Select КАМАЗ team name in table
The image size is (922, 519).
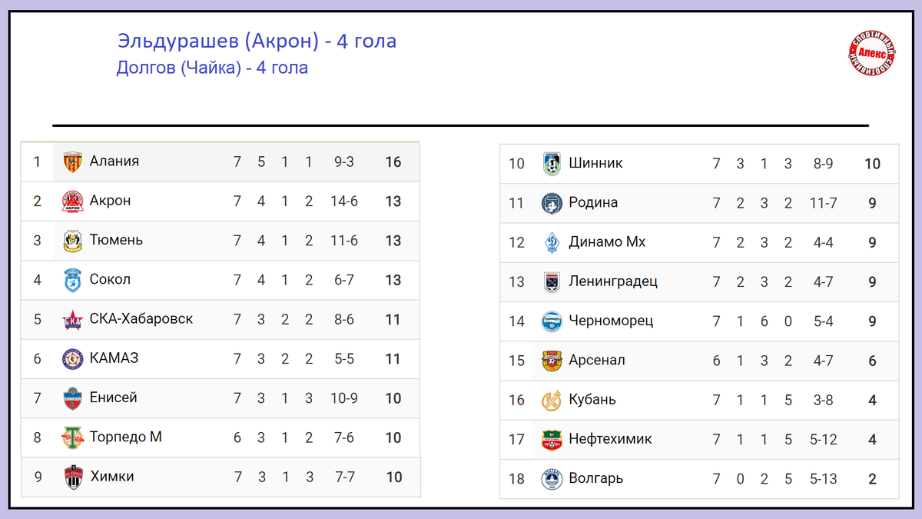click(114, 358)
